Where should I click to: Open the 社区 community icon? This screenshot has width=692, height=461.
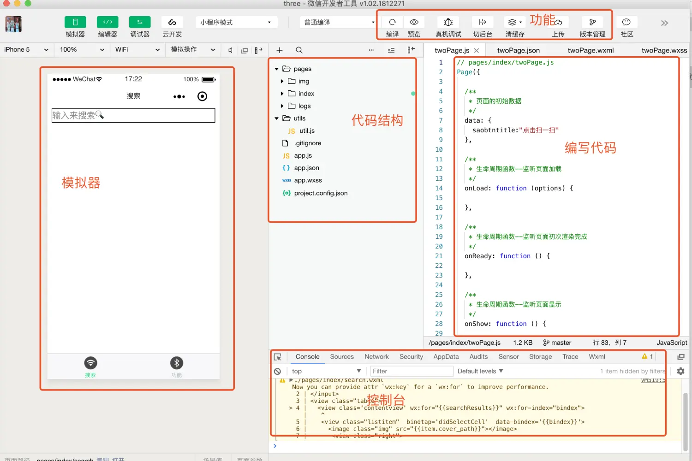coord(626,22)
